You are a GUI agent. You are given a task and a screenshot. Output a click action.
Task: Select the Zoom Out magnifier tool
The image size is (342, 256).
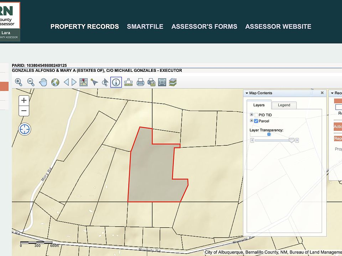tap(31, 82)
